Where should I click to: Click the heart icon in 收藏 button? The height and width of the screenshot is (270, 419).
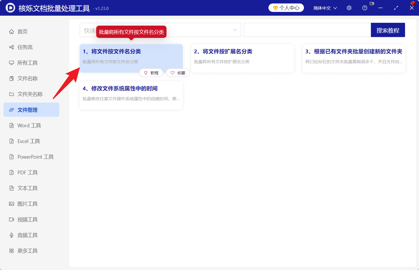[172, 73]
